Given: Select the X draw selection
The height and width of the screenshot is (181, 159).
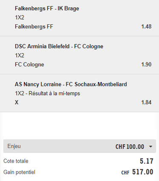Looking at the screenshot, I should 17,102.
